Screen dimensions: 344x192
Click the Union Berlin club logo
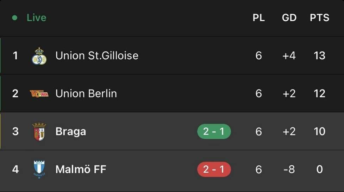pyautogui.click(x=39, y=94)
